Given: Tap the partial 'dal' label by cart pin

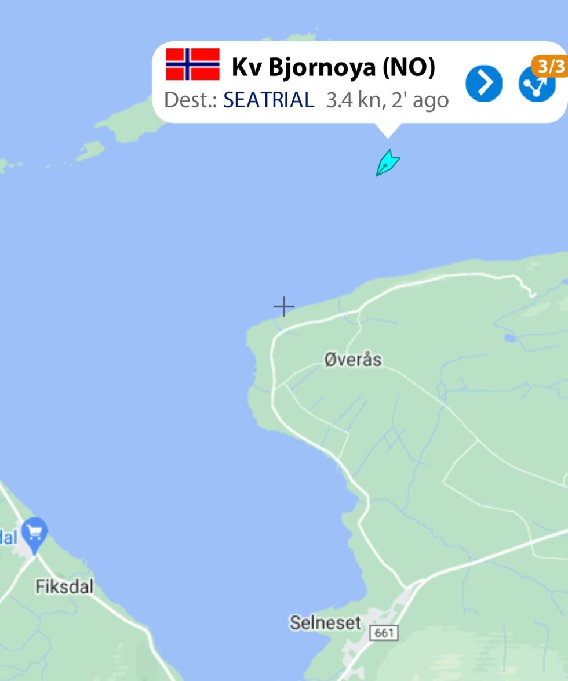Looking at the screenshot, I should click(x=8, y=537).
